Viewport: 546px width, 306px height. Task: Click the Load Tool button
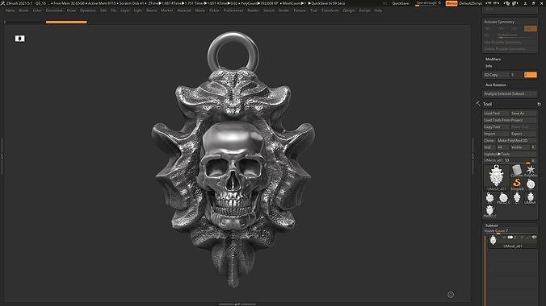(x=496, y=114)
